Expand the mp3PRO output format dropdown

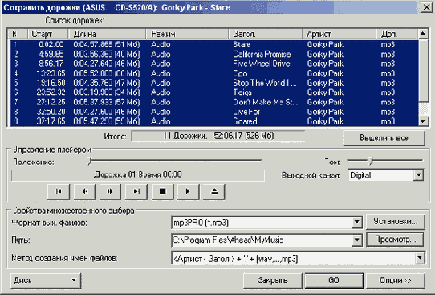point(357,223)
